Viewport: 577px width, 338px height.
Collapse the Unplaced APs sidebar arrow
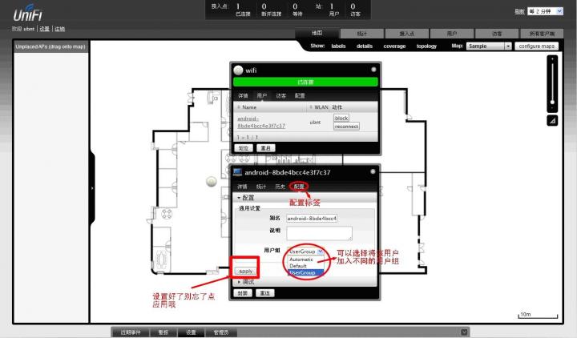pos(92,188)
